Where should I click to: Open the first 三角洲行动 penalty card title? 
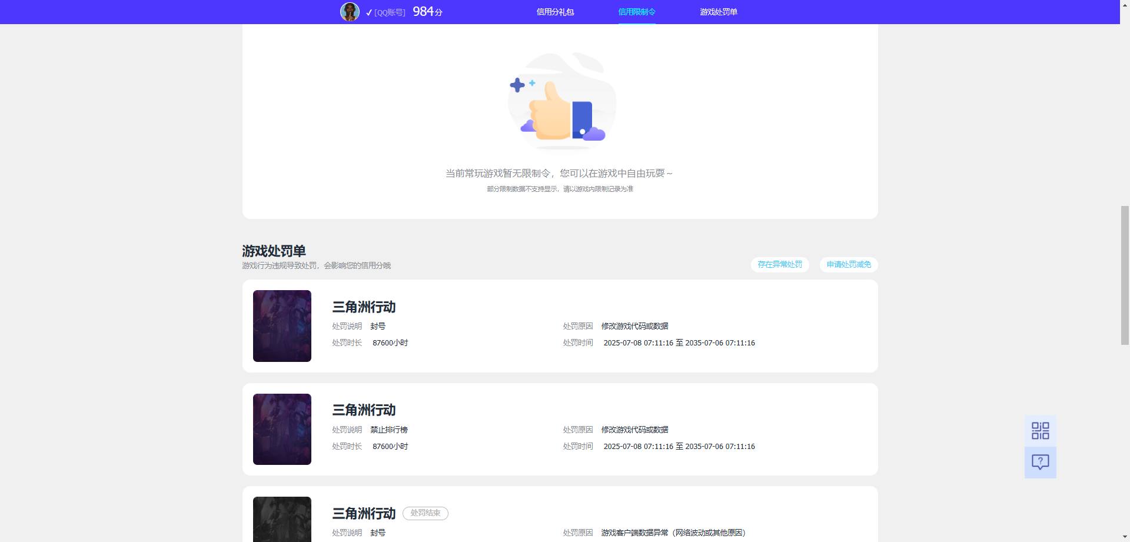[363, 307]
